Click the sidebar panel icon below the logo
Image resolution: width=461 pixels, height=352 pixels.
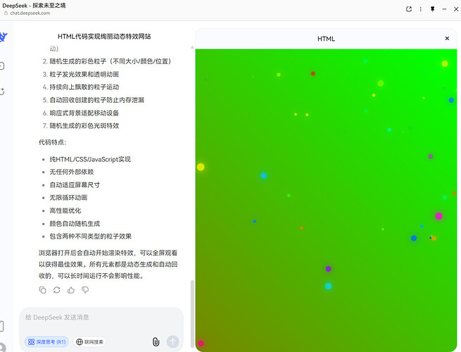[2, 66]
